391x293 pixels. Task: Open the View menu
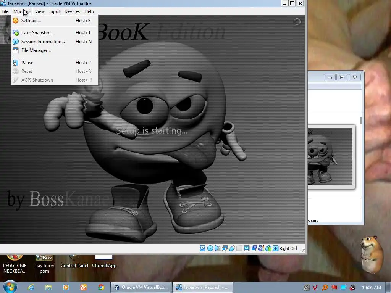[x=40, y=11]
